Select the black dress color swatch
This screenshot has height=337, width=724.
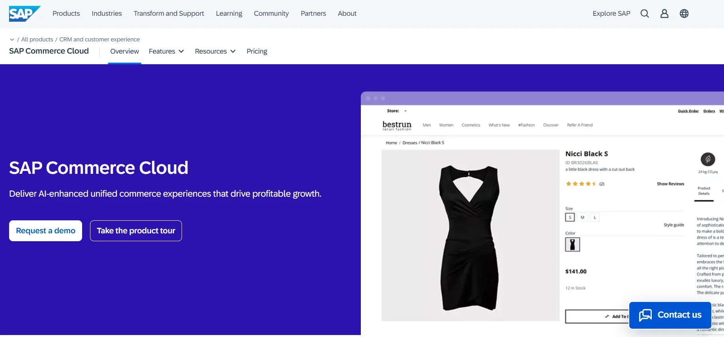(x=572, y=244)
